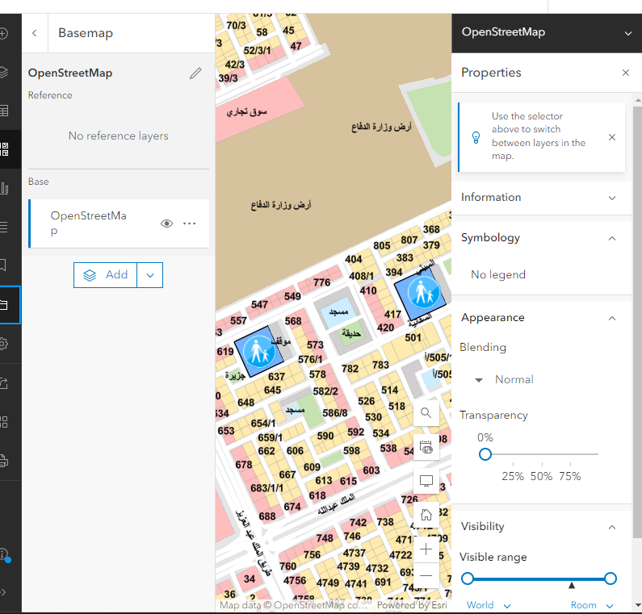
Task: Click the Map data OpenStreetMap attribution
Action: point(293,605)
